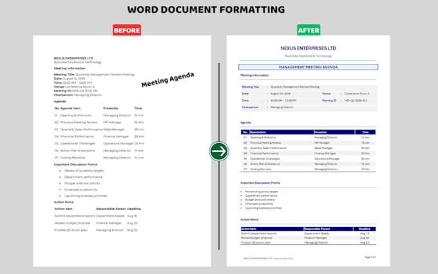Select the WORD DOCUMENT FORMATTING title

point(206,10)
